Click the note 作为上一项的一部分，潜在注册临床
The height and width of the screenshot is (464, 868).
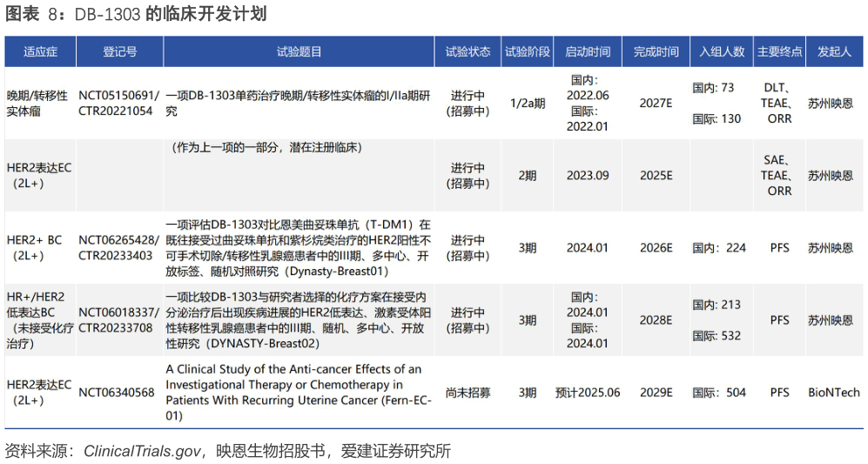tap(266, 148)
